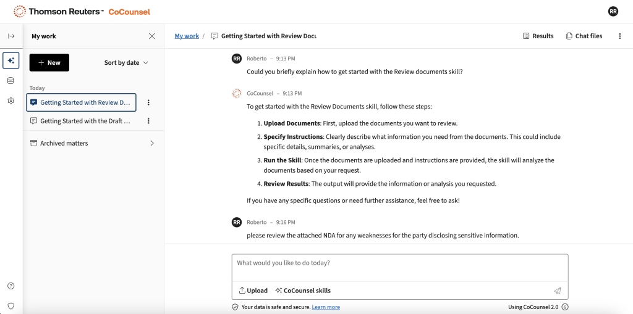Click the shield icon in bottom sidebar

coord(11,305)
